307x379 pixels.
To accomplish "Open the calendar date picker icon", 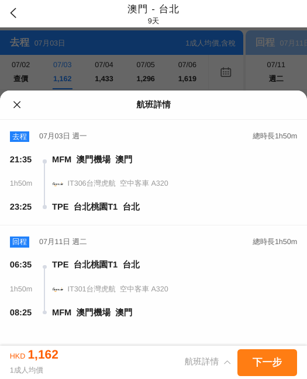I will (226, 72).
